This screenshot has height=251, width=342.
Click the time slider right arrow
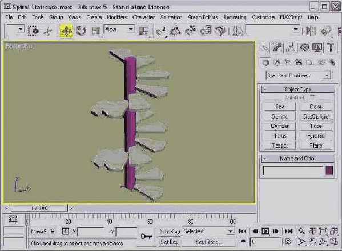pyautogui.click(x=71, y=208)
